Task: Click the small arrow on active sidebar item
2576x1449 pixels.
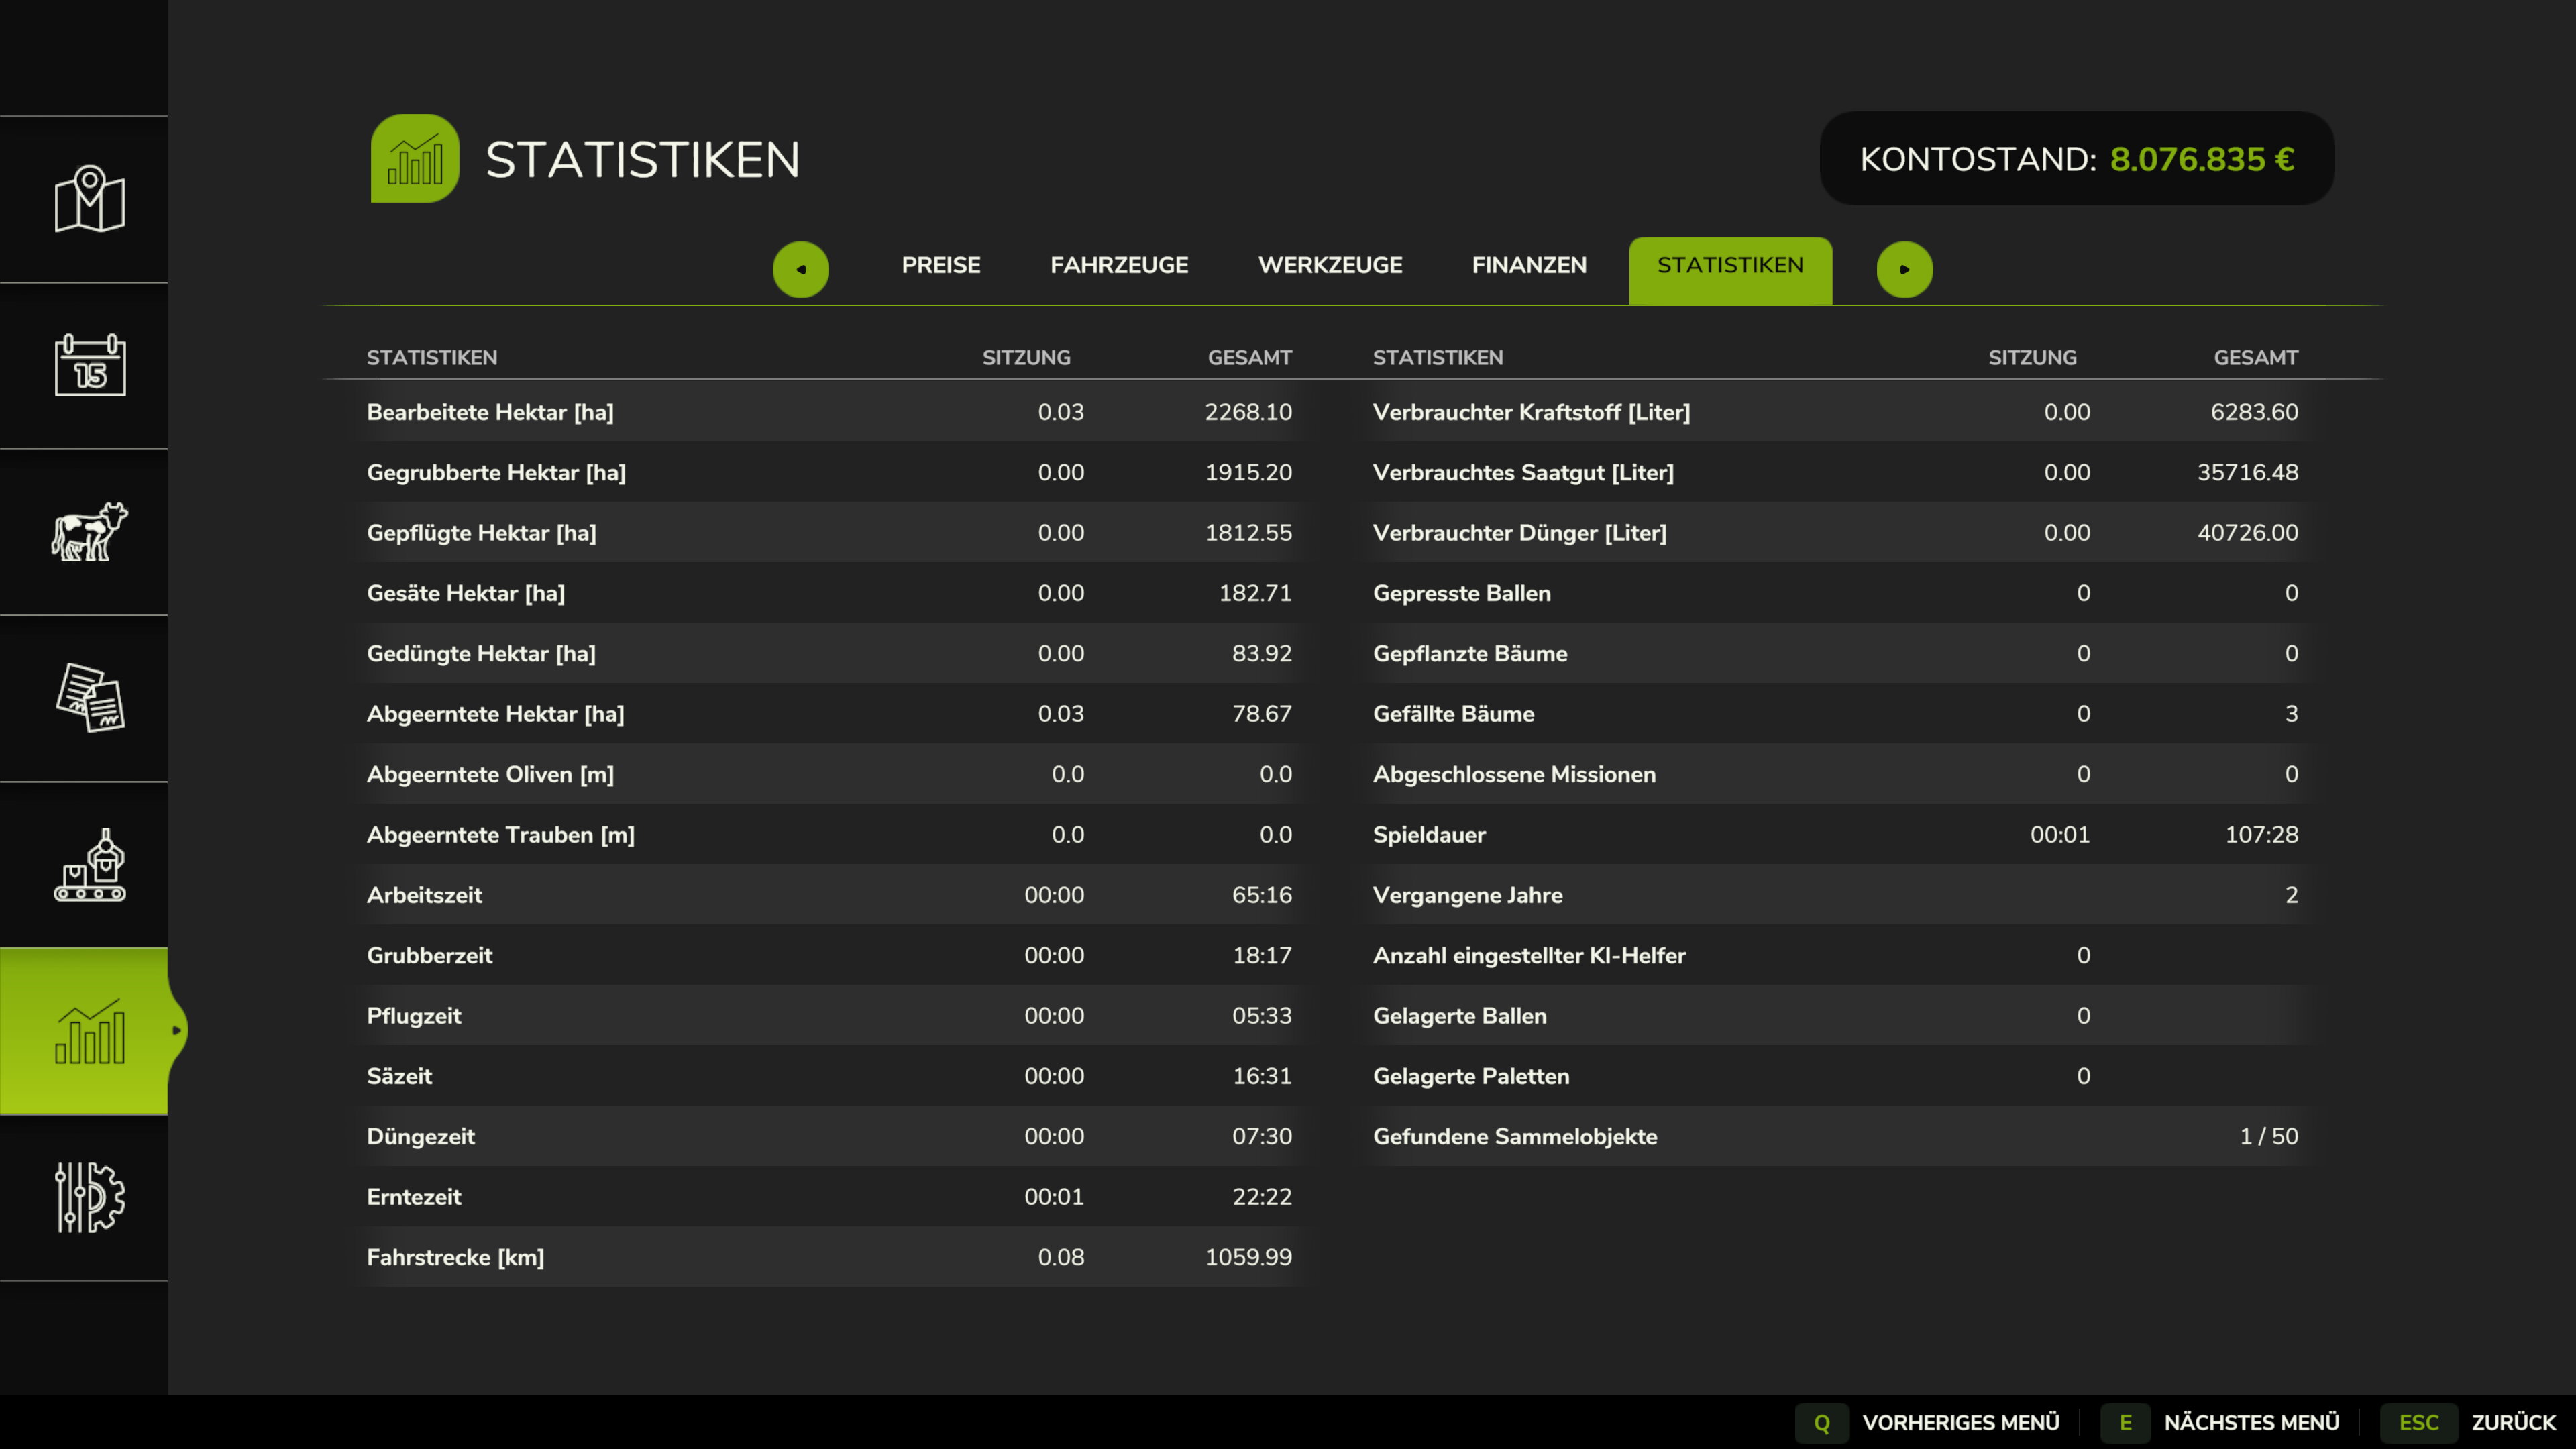Action: 177,1030
